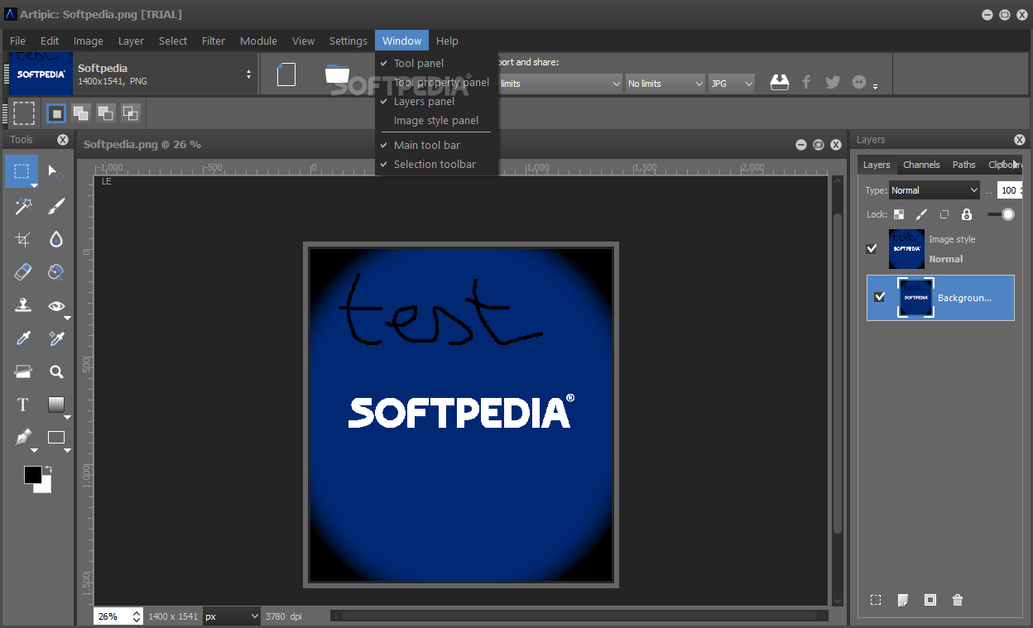The height and width of the screenshot is (628, 1033).
Task: Click the open folder icon
Action: pyautogui.click(x=337, y=74)
